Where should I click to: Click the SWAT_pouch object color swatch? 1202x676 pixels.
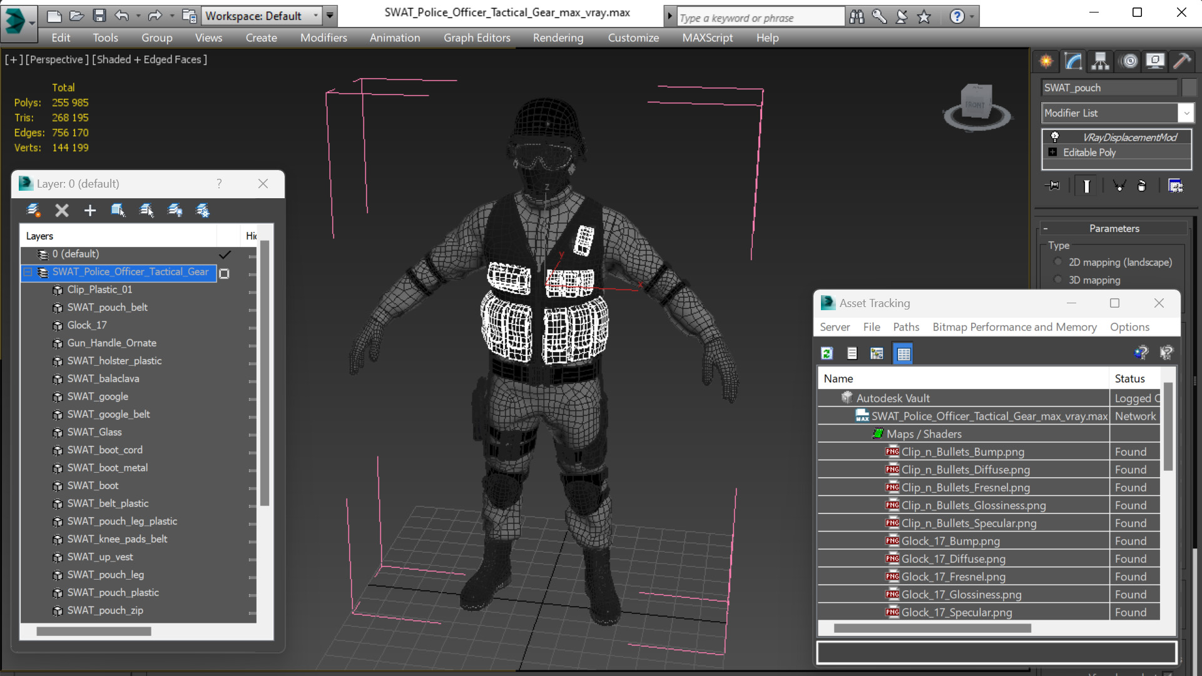pos(1189,88)
